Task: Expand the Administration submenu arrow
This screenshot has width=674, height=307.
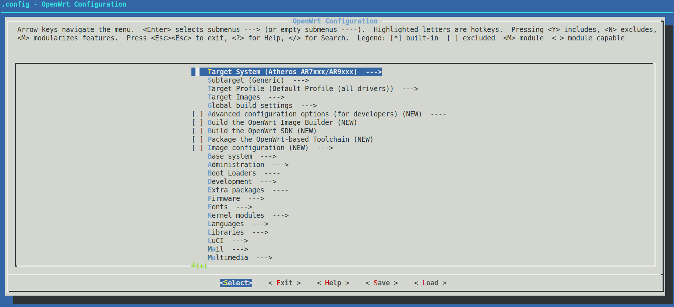Action: coord(280,165)
